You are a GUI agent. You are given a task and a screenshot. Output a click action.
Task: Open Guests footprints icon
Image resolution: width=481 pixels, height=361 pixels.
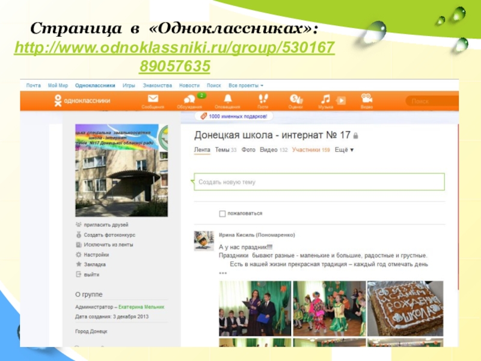pyautogui.click(x=263, y=99)
